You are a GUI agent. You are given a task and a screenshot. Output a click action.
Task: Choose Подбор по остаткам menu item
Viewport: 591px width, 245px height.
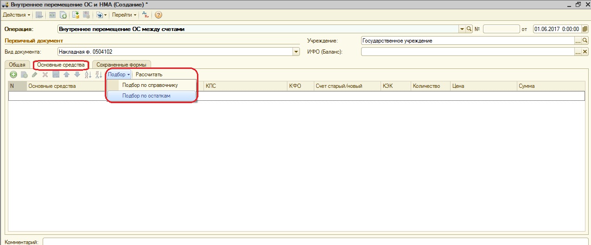pyautogui.click(x=146, y=96)
